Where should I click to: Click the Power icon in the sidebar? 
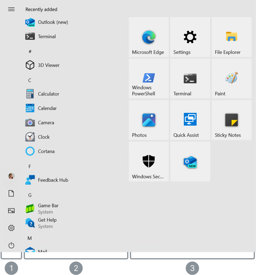point(11,245)
